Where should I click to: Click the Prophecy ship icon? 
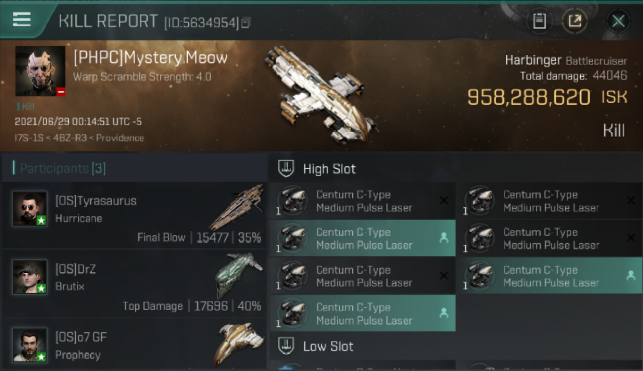tap(238, 343)
